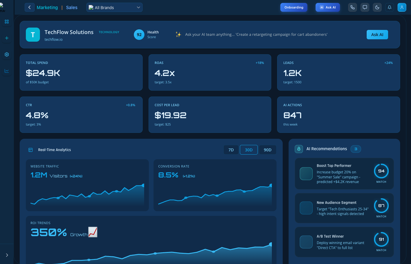Click the "4.2x" ROAS value
411x264 pixels.
click(x=165, y=73)
